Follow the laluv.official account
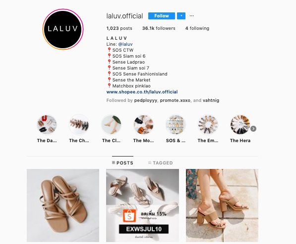 click(x=162, y=16)
